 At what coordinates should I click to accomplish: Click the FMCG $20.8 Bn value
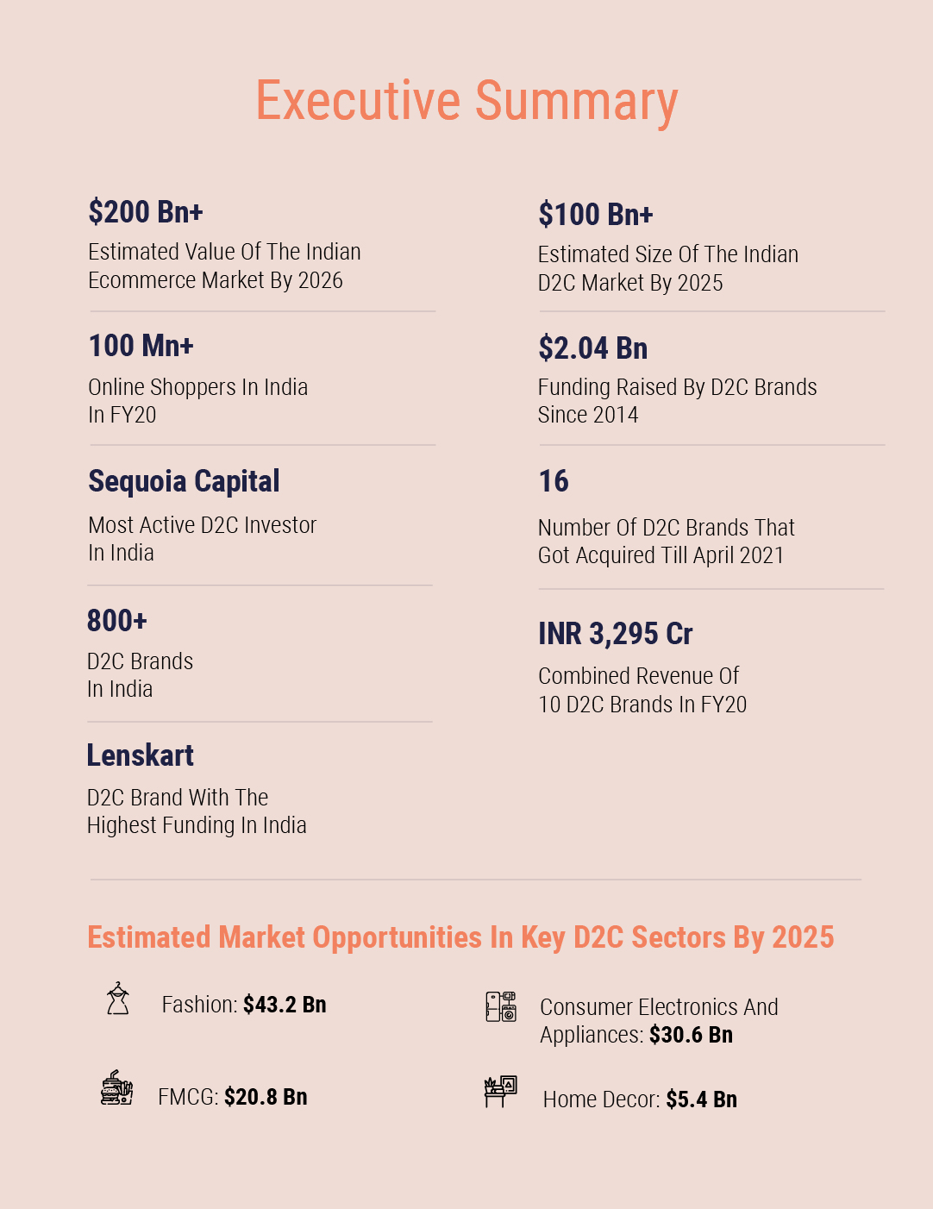tap(266, 1097)
